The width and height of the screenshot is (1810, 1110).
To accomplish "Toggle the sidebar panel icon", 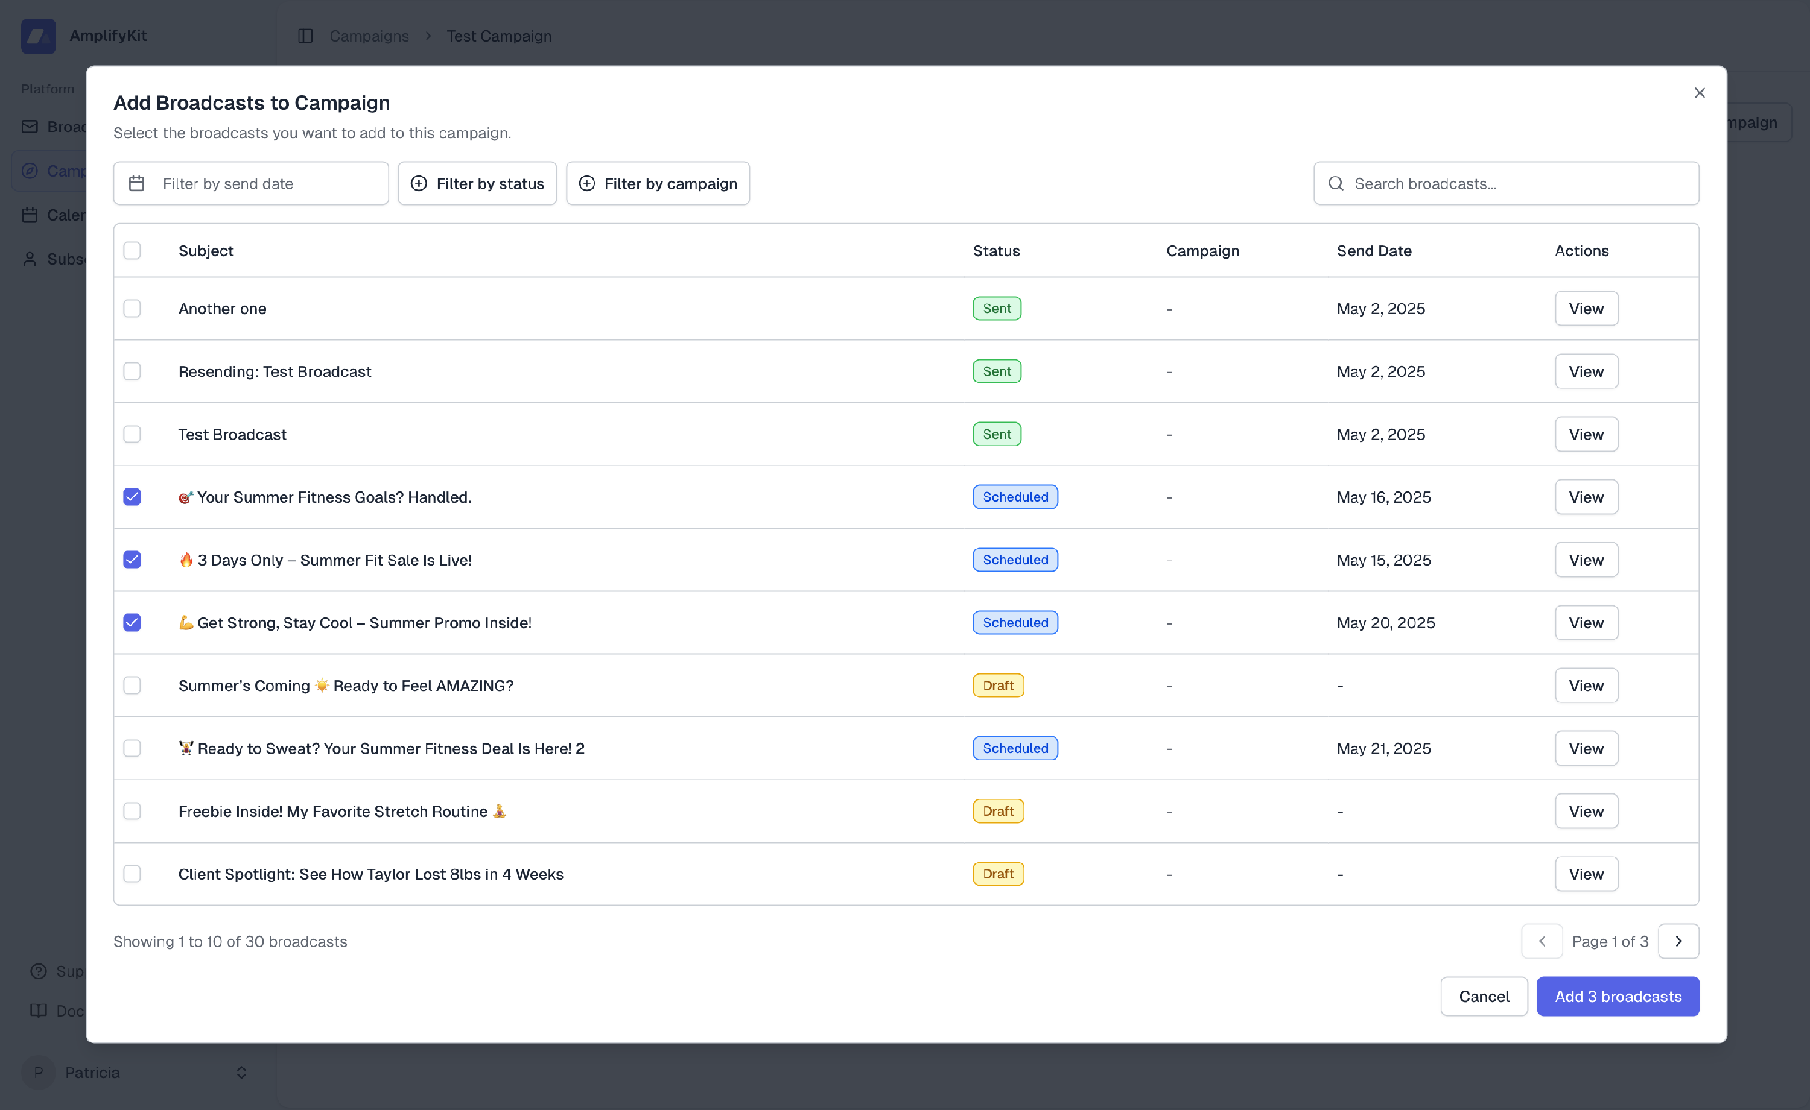I will (305, 36).
